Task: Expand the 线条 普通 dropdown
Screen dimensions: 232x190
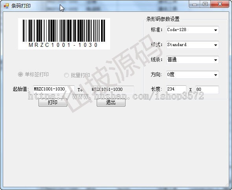Action: pos(193,60)
